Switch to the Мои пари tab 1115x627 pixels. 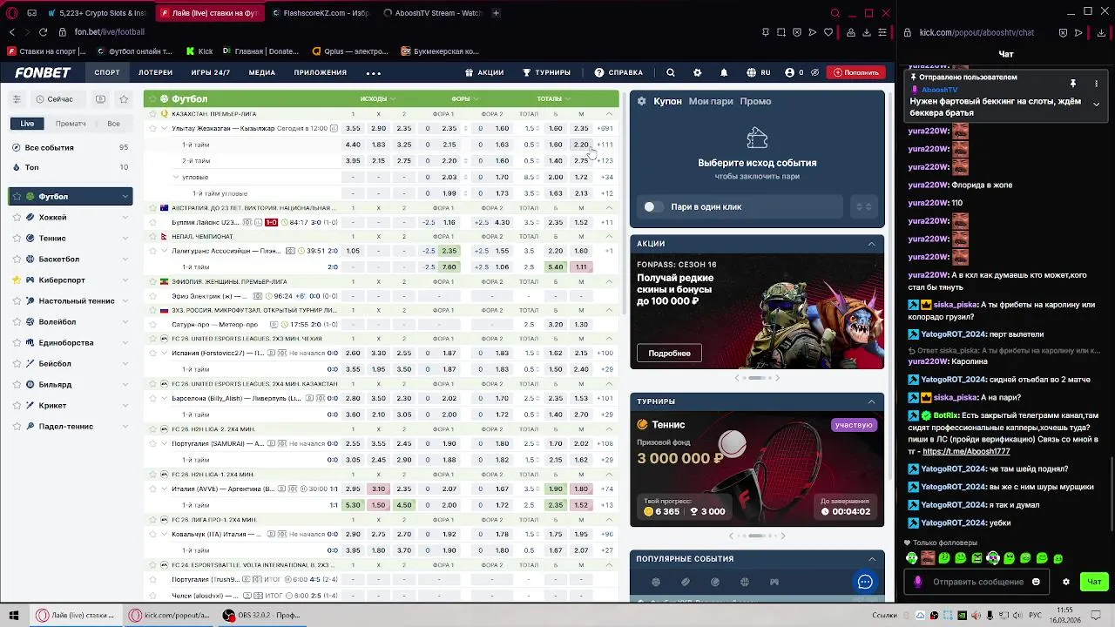711,101
